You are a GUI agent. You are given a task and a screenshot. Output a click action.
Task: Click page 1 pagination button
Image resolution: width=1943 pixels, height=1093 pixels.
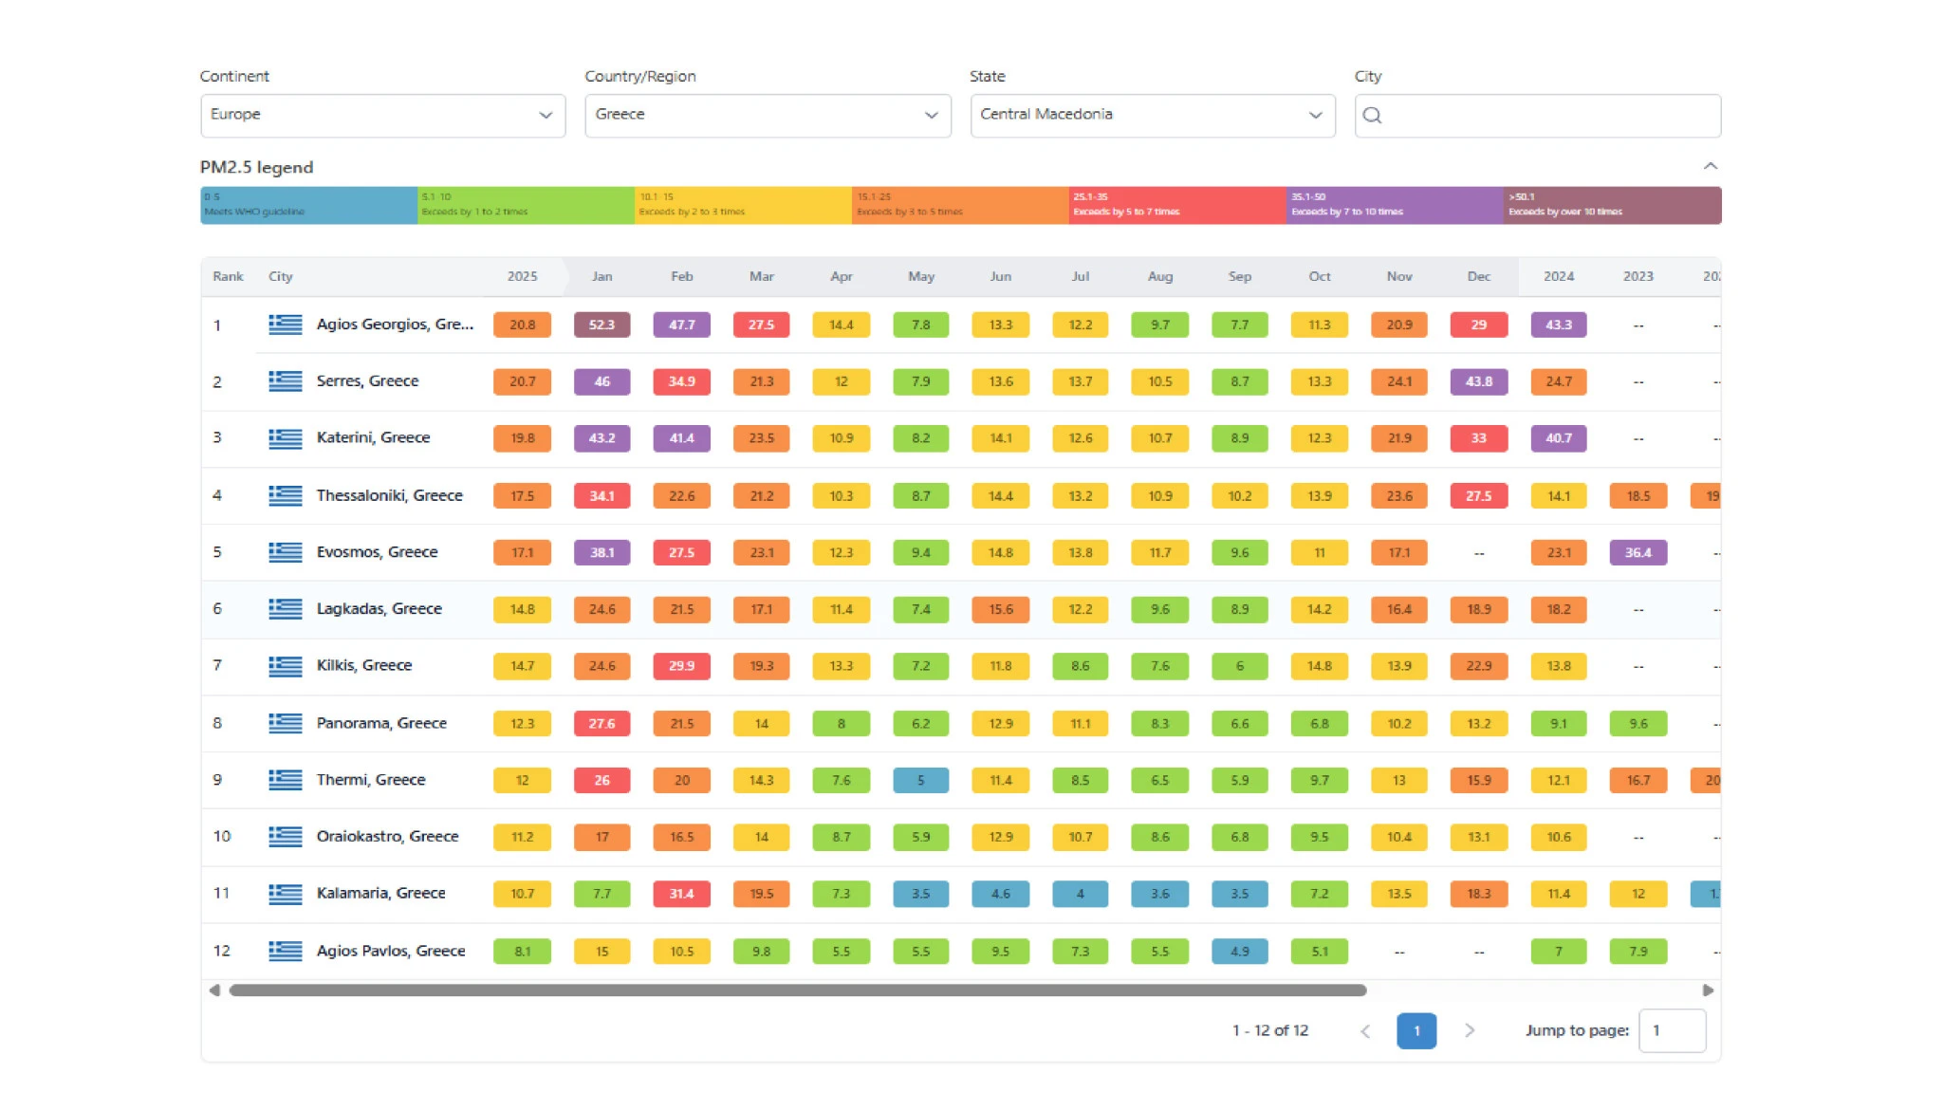[1416, 1030]
